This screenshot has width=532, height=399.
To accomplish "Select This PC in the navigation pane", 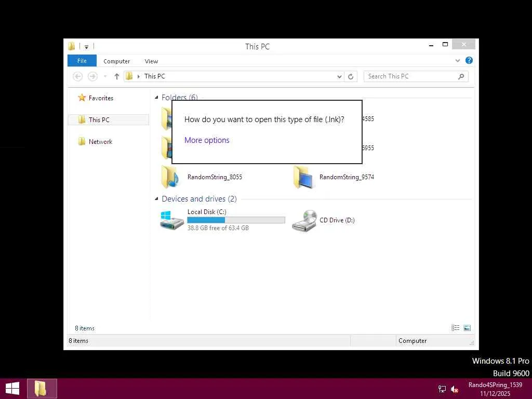I will pos(108,120).
